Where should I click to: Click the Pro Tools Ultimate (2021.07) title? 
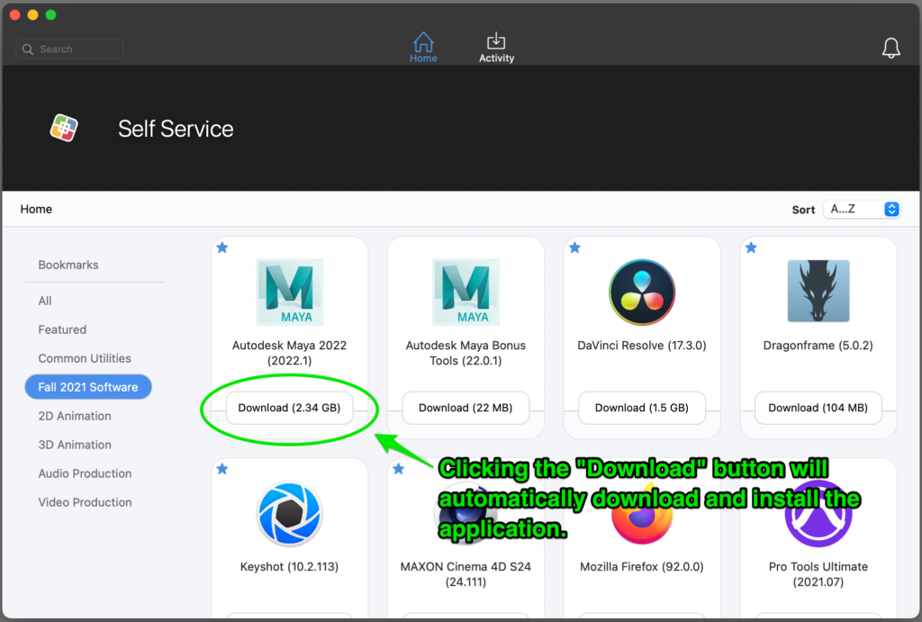click(x=818, y=574)
